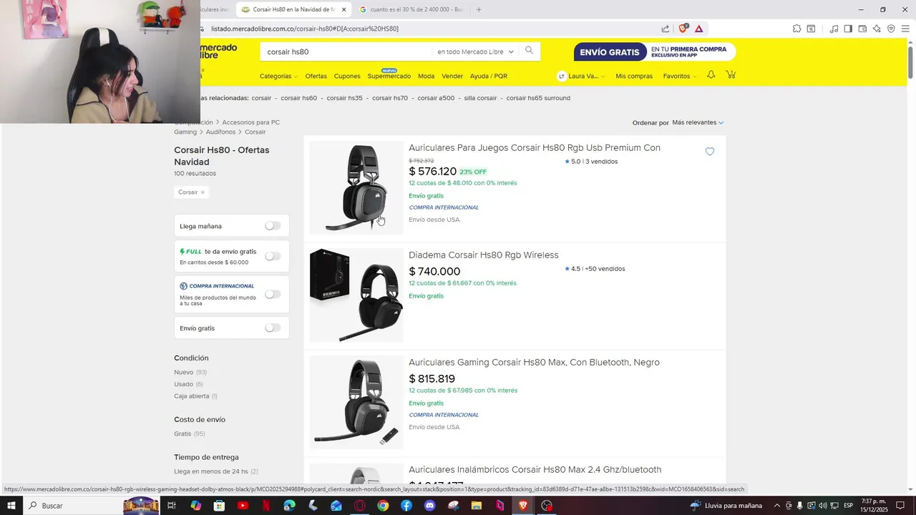Show hidden system tray icons chevron
The image size is (916, 515).
tap(778, 506)
